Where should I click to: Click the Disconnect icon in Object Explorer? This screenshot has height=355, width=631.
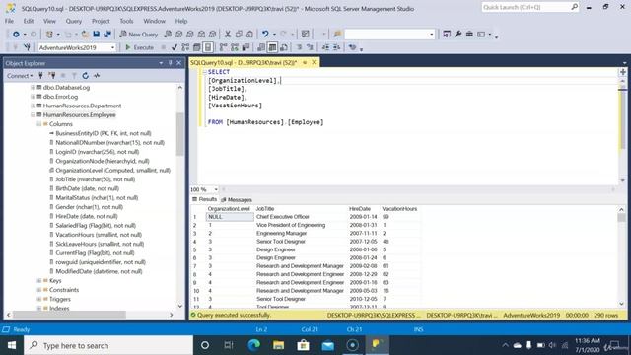click(x=52, y=76)
